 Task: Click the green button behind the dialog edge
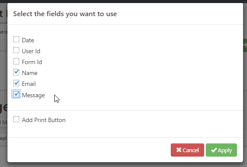click(x=245, y=45)
